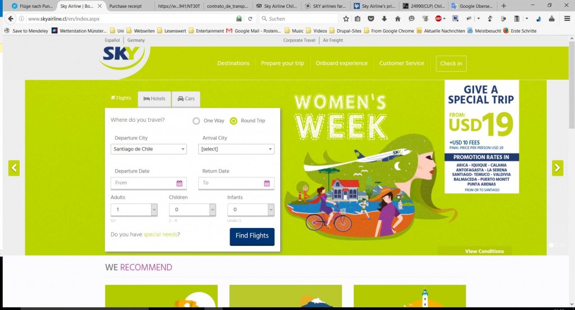Open Google Mail bookmark
The width and height of the screenshot is (575, 310).
click(x=254, y=31)
